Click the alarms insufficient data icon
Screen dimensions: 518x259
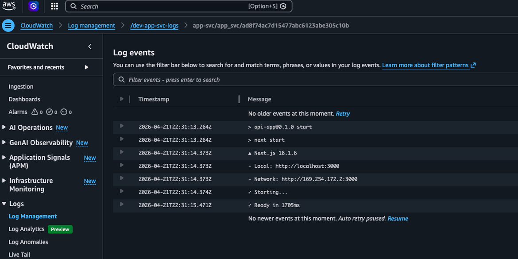[x=64, y=112]
